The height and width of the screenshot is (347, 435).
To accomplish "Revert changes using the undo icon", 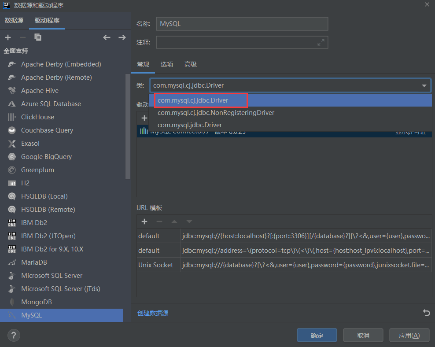I will pos(426,313).
